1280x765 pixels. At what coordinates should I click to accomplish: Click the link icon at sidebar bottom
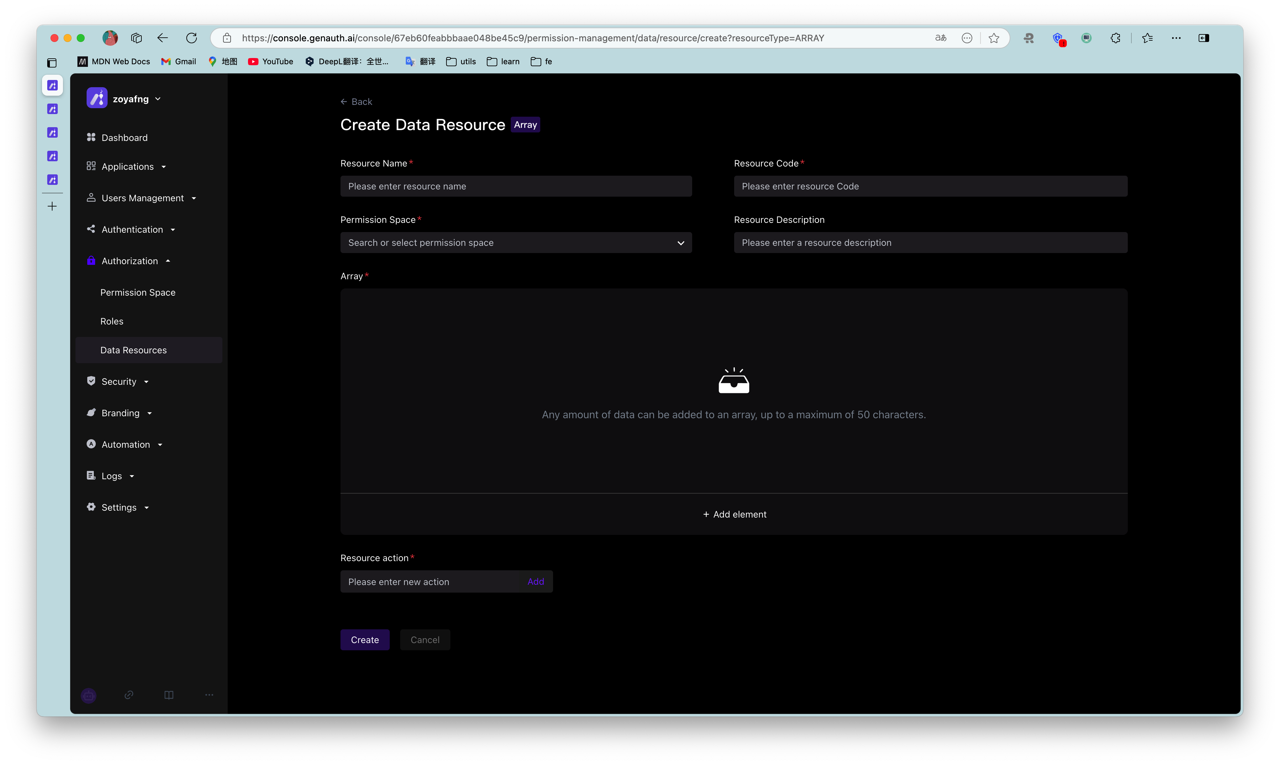(129, 695)
